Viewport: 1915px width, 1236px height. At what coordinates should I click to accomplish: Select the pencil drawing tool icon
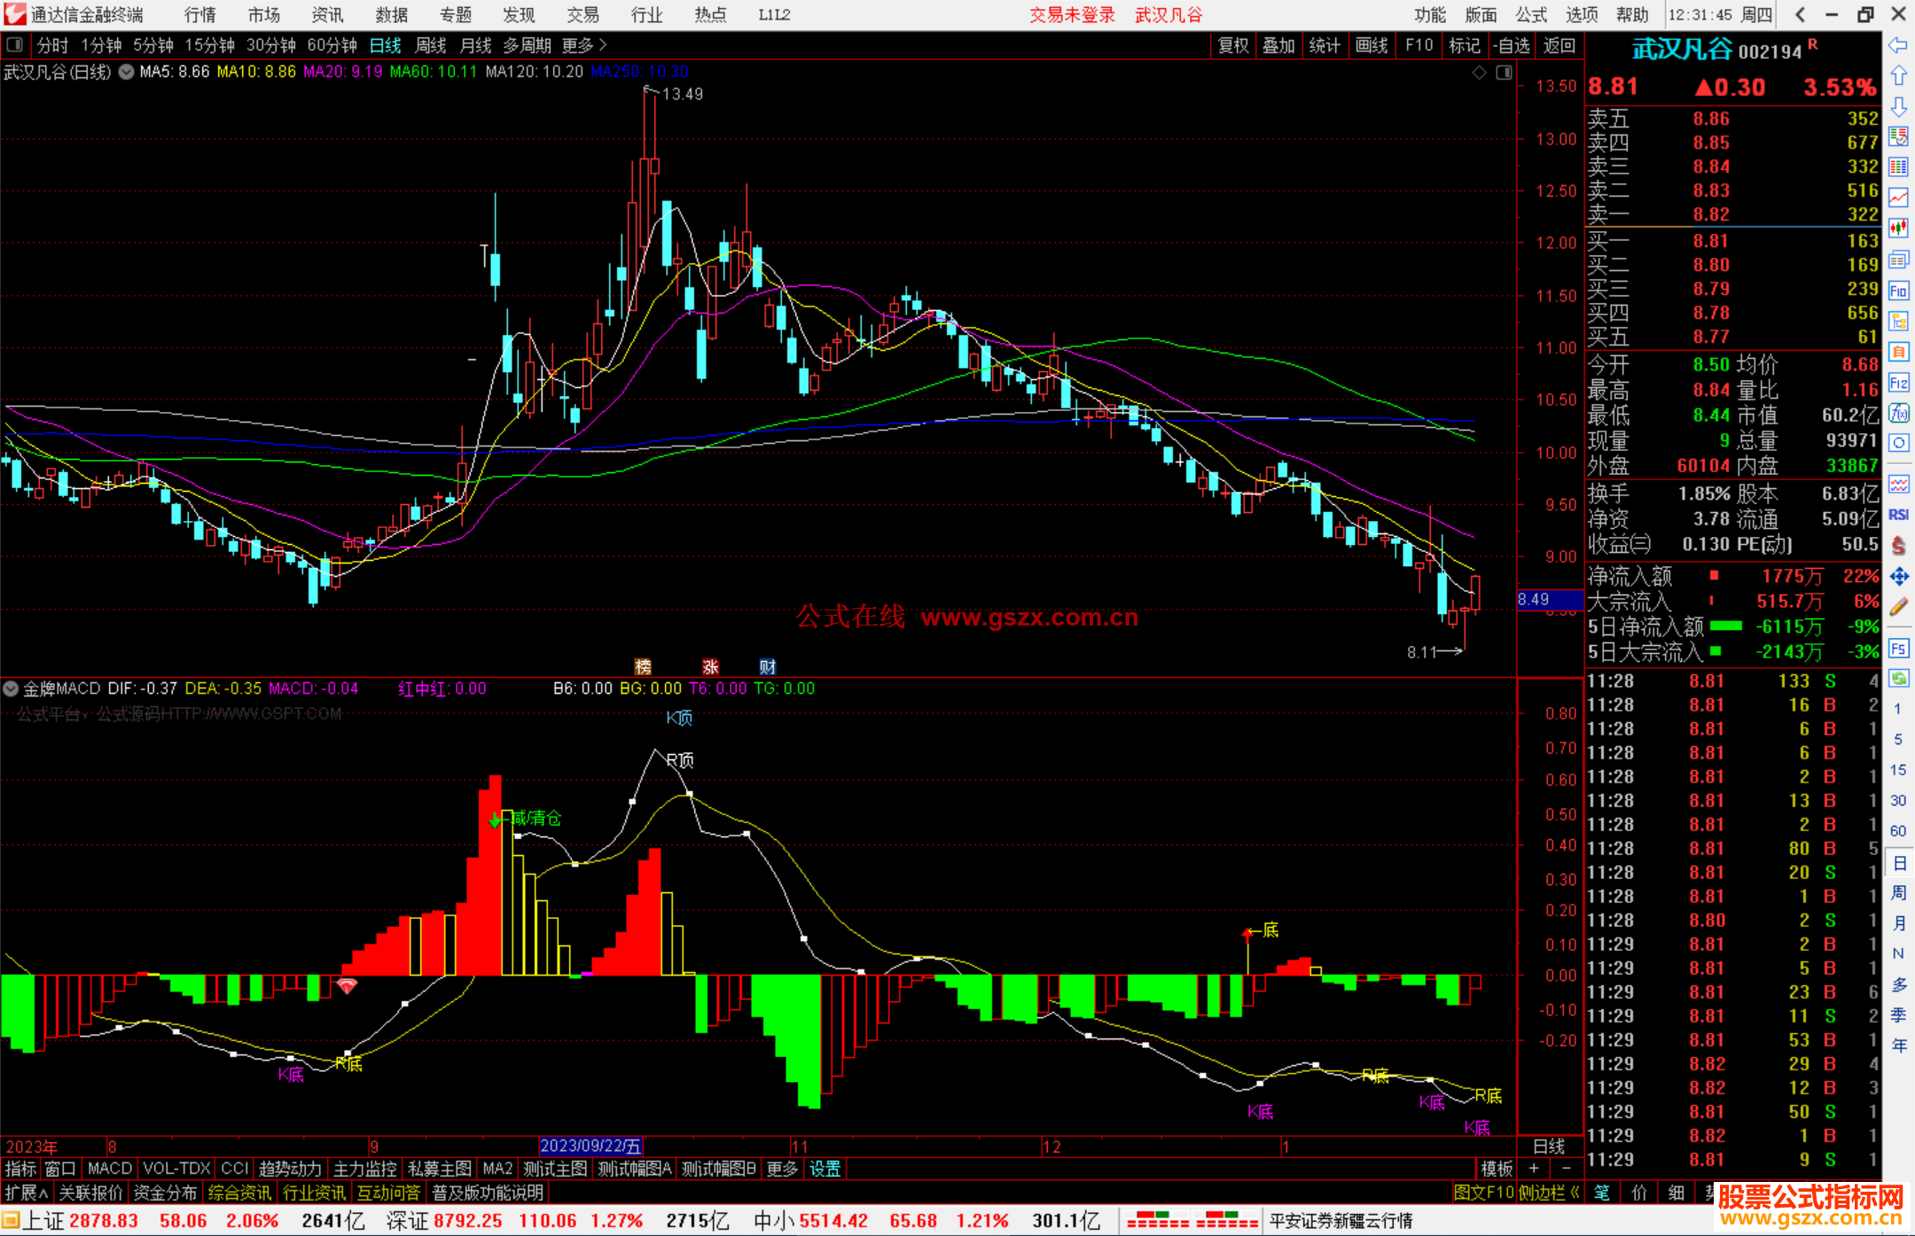(1898, 607)
